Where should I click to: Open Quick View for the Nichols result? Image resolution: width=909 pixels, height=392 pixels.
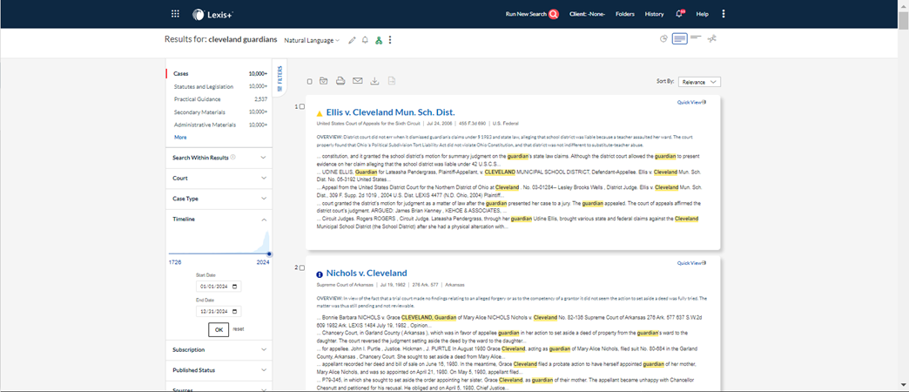(691, 263)
